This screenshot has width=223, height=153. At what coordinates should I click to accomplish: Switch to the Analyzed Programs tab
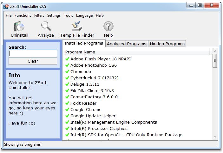[x=127, y=44]
